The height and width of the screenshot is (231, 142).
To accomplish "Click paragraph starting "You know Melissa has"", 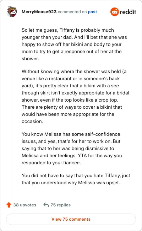I will click(72, 148).
